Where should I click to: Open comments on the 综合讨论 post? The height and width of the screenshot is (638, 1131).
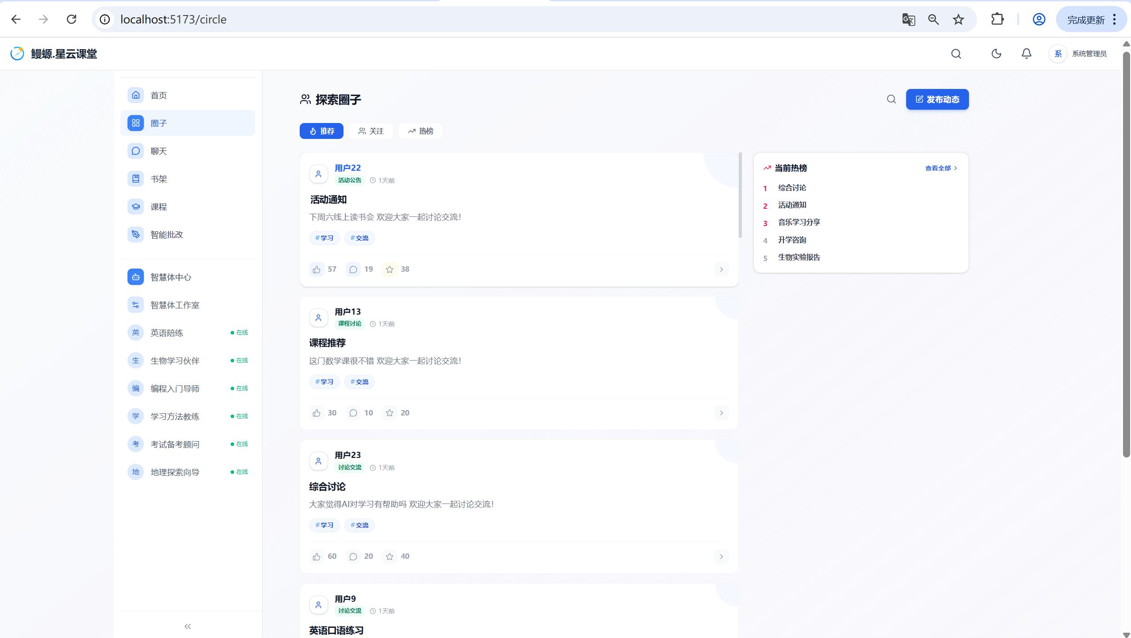(x=353, y=557)
